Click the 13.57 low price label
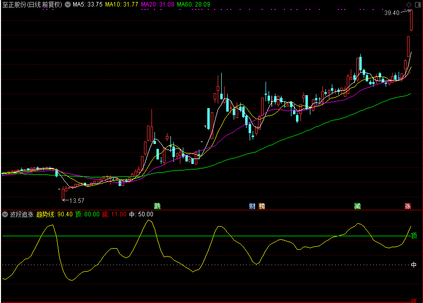 pyautogui.click(x=77, y=201)
